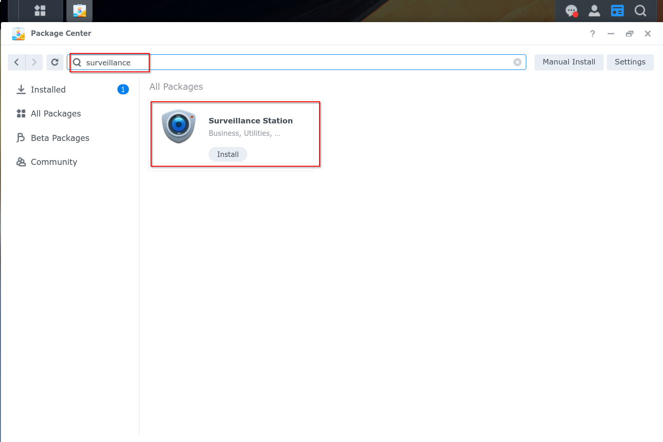
Task: Select Installed in the sidebar
Action: click(x=48, y=90)
